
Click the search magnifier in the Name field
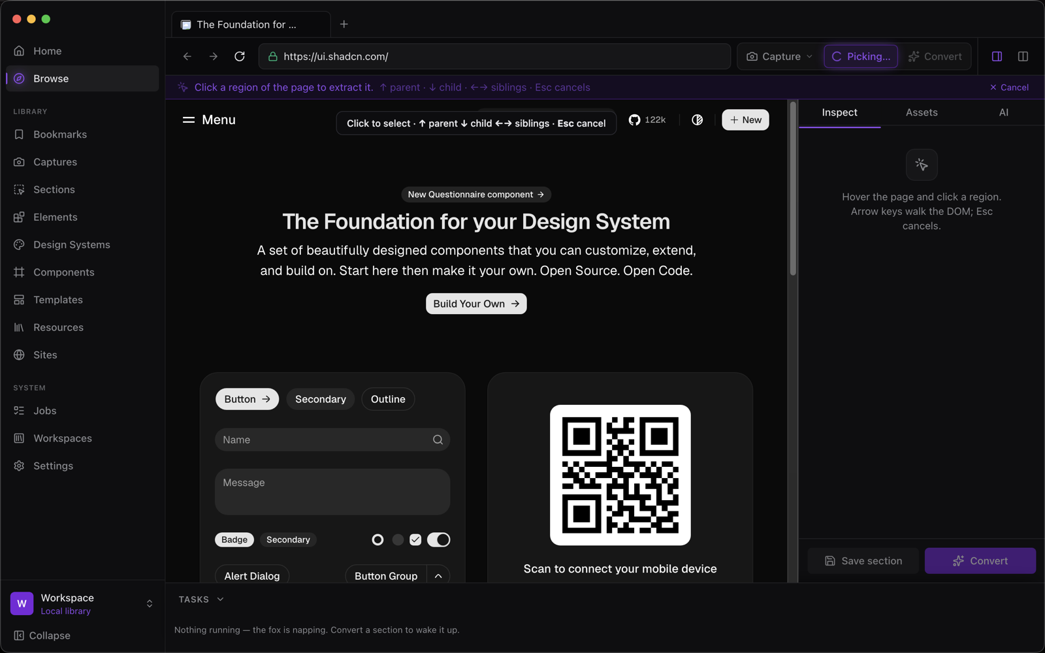tap(438, 440)
